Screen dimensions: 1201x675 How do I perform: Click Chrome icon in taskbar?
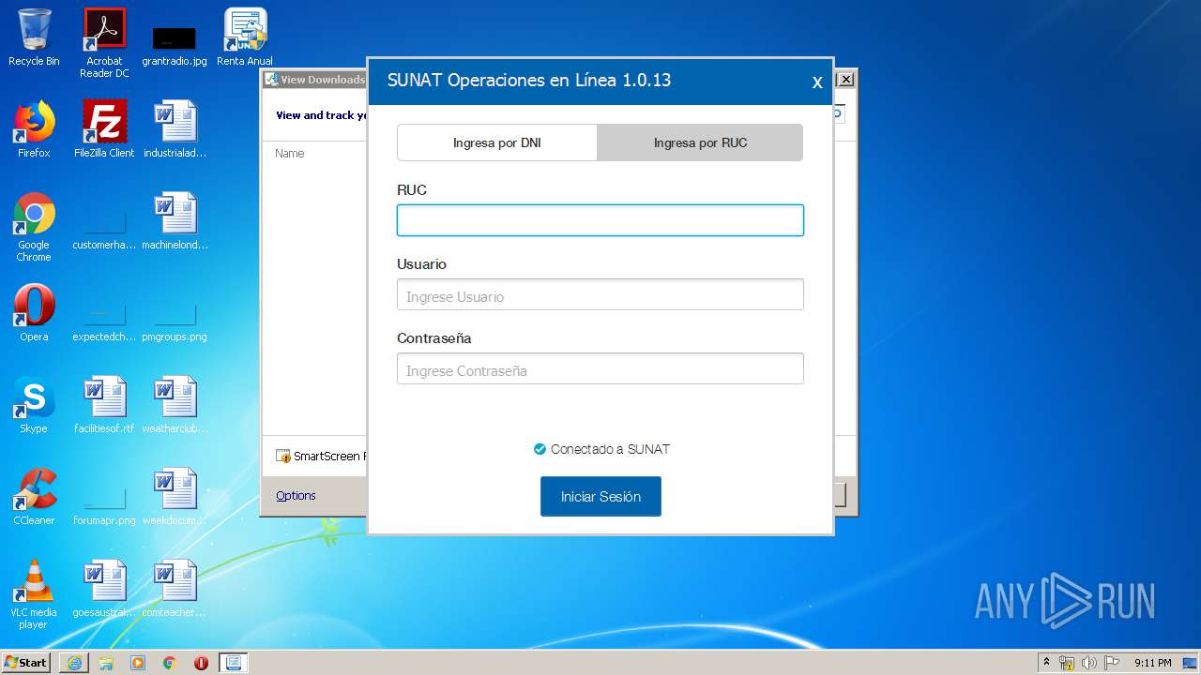click(x=170, y=663)
